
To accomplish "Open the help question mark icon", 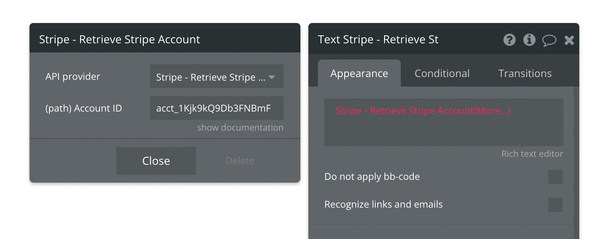I will pos(509,40).
